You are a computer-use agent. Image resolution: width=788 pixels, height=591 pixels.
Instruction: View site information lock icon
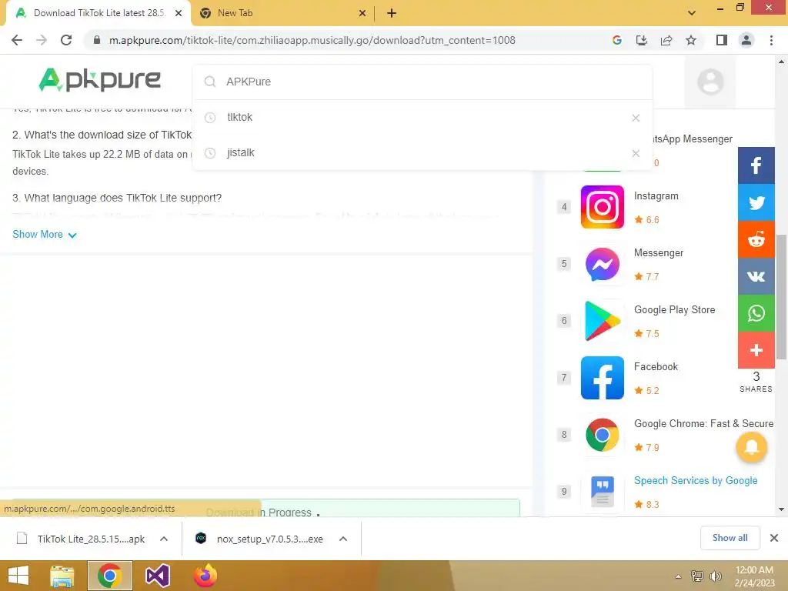97,40
